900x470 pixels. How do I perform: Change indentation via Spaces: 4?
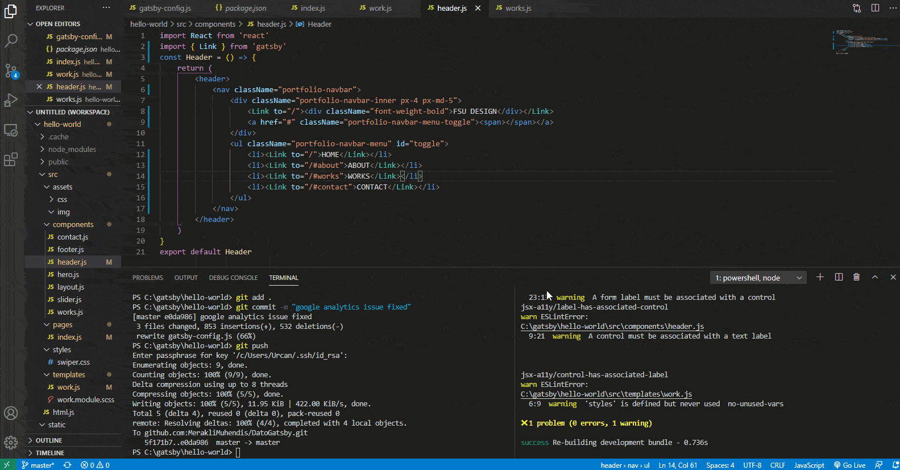(720, 465)
